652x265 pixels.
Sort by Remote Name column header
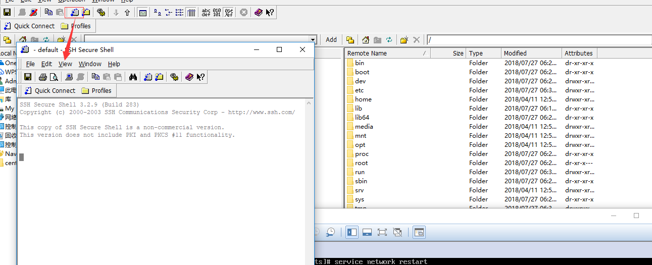[x=387, y=53]
